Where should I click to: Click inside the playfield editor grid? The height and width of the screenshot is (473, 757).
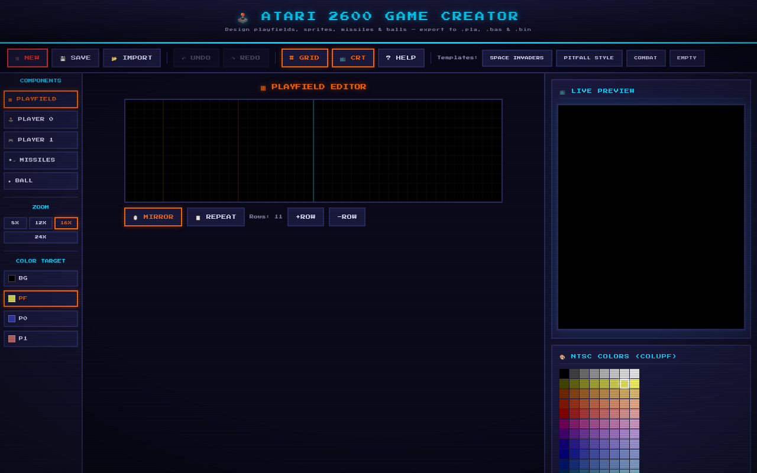point(313,151)
